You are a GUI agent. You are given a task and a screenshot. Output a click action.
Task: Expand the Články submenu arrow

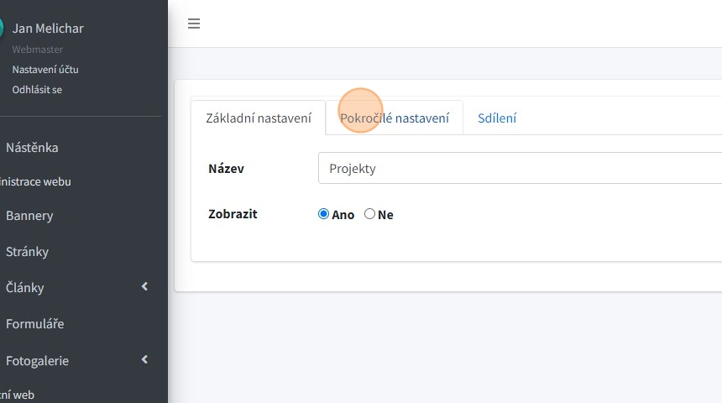(144, 287)
